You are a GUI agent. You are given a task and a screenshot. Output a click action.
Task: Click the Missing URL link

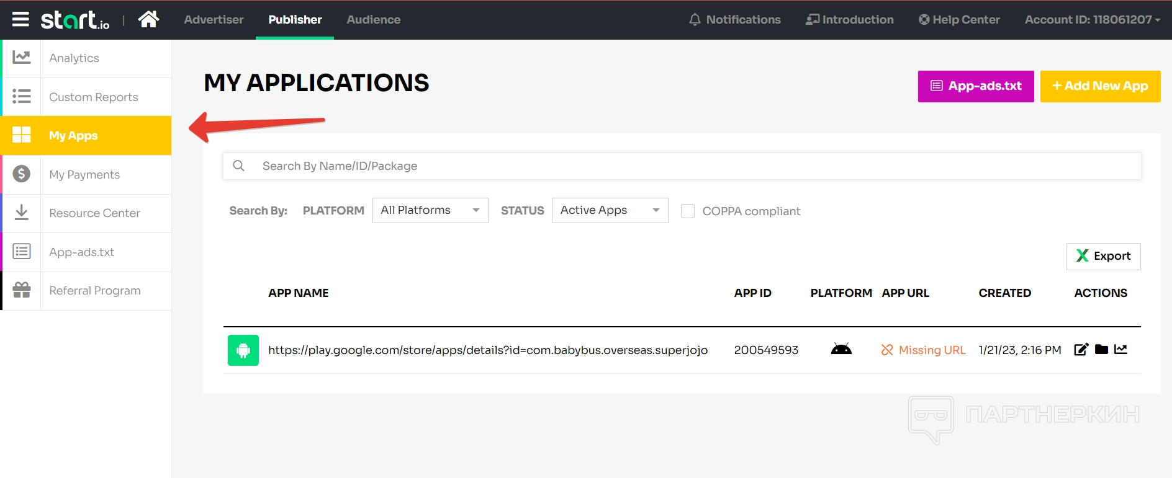931,350
